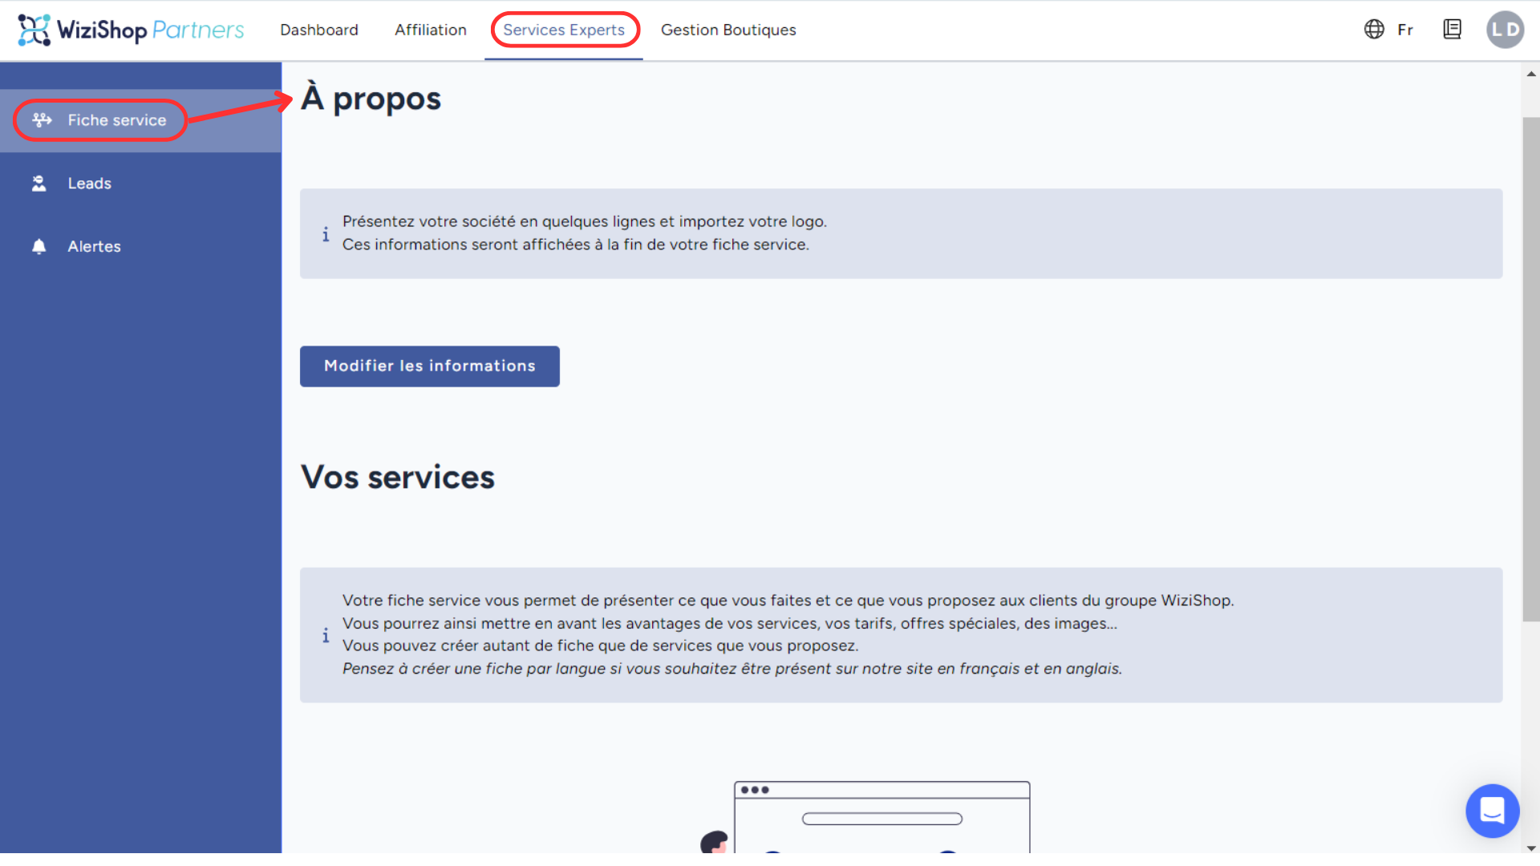
Task: Click the info icon in Vos services notice
Action: coord(326,635)
